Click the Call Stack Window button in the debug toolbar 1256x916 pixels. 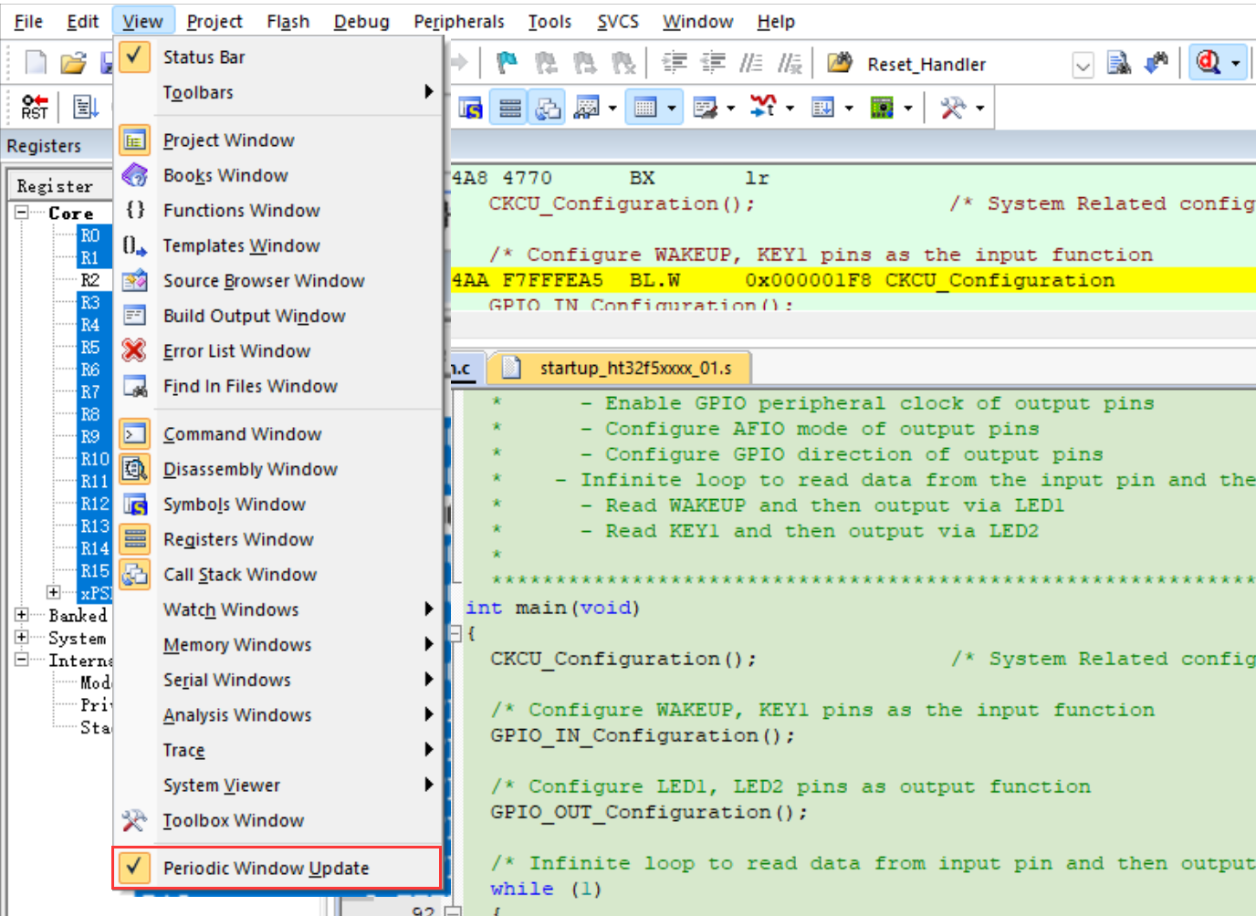[549, 109]
